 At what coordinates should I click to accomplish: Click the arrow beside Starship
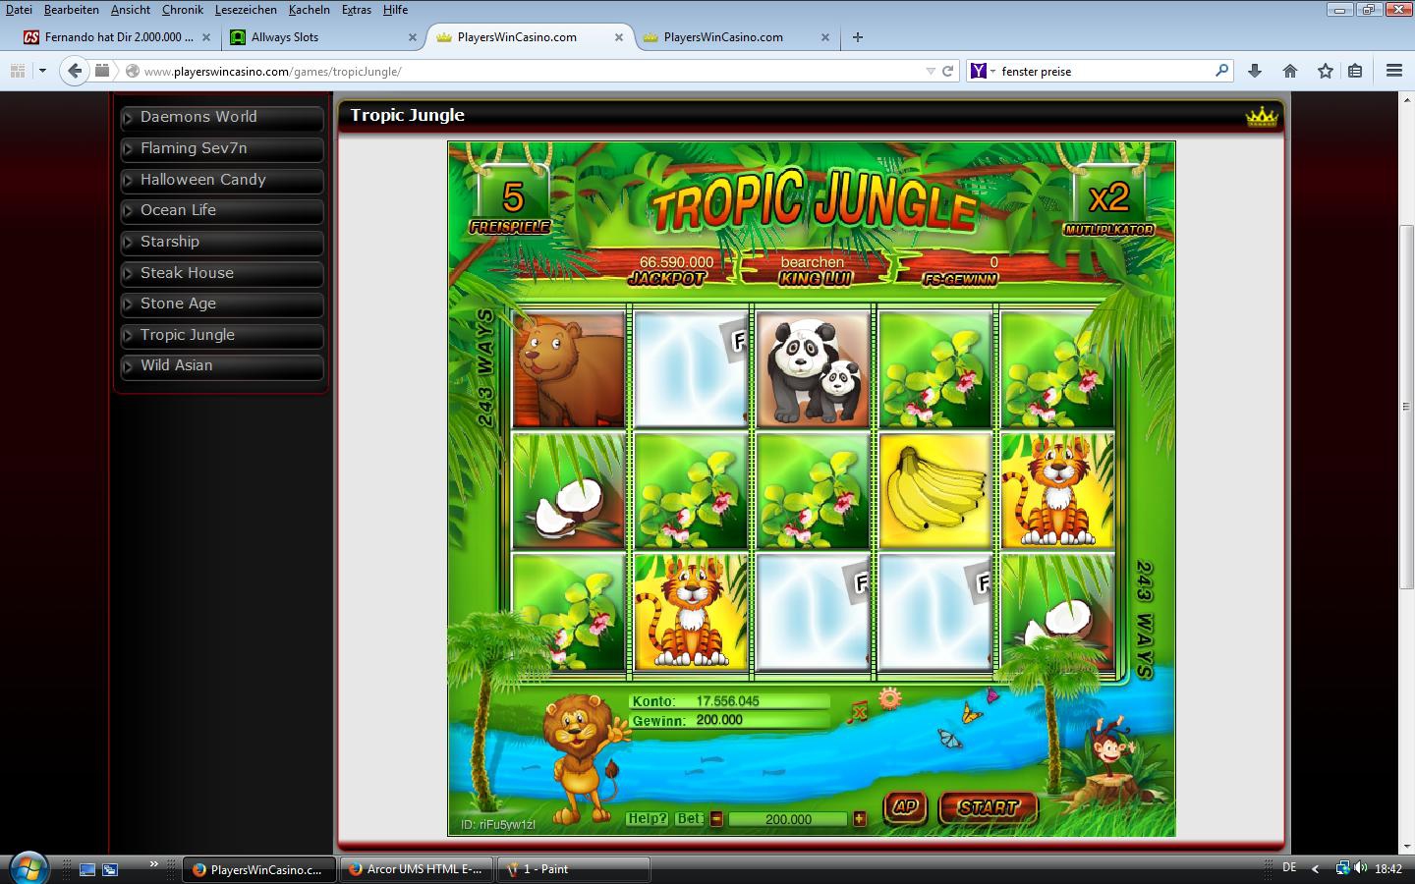[128, 244]
